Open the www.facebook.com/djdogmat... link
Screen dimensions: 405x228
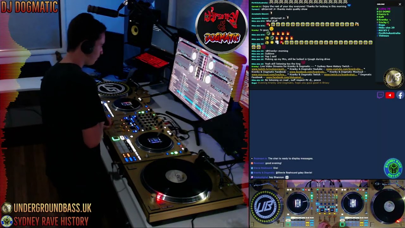pos(285,77)
